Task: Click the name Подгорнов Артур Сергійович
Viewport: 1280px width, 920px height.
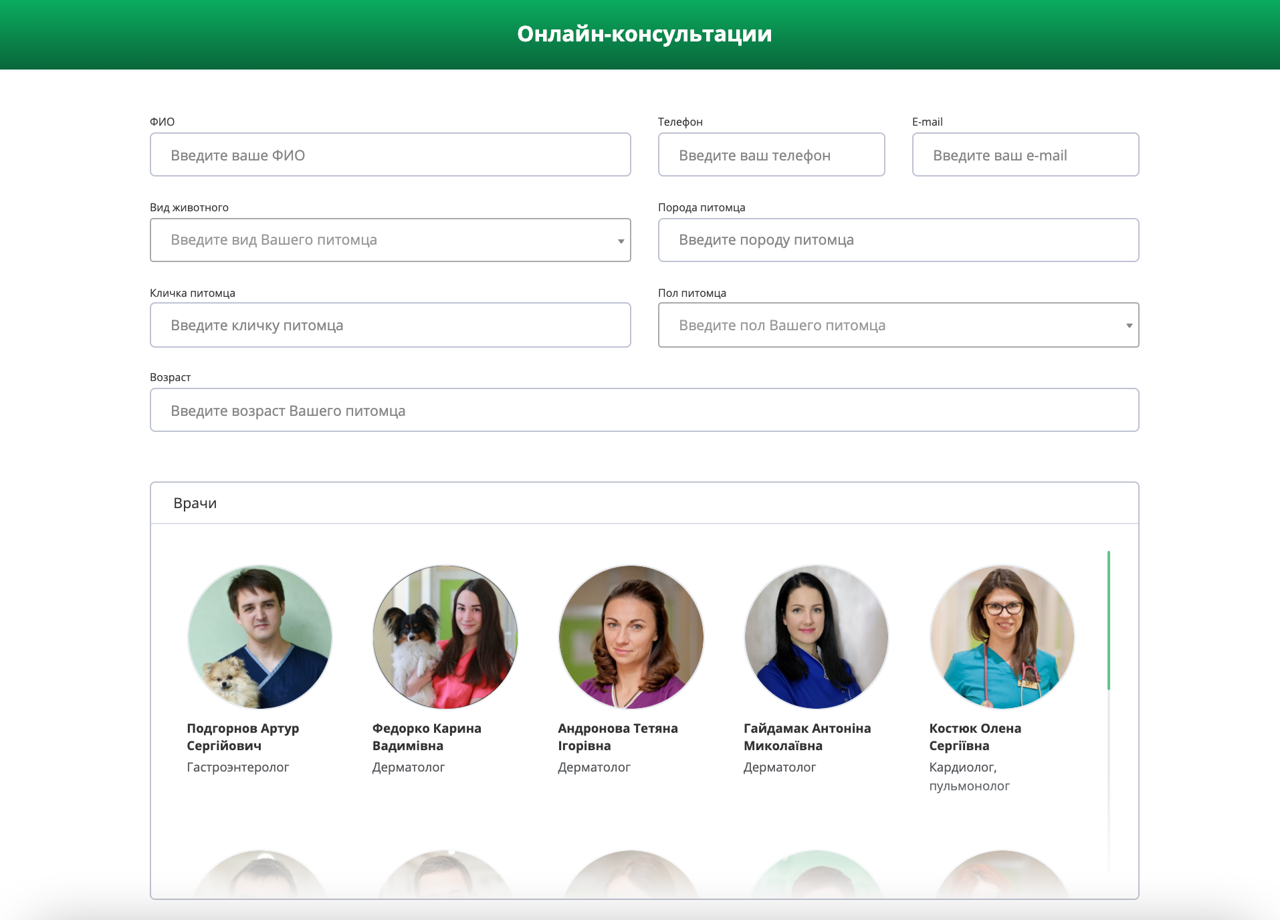Action: [x=243, y=737]
